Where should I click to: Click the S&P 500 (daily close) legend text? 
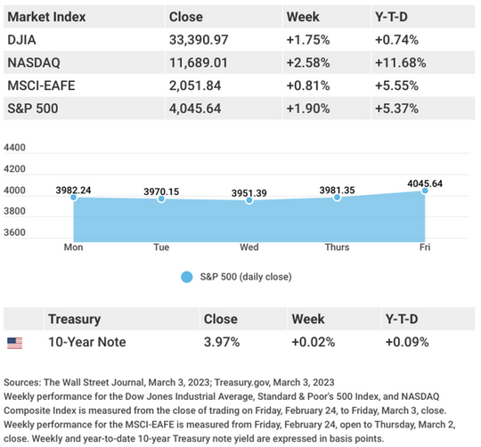pyautogui.click(x=246, y=277)
